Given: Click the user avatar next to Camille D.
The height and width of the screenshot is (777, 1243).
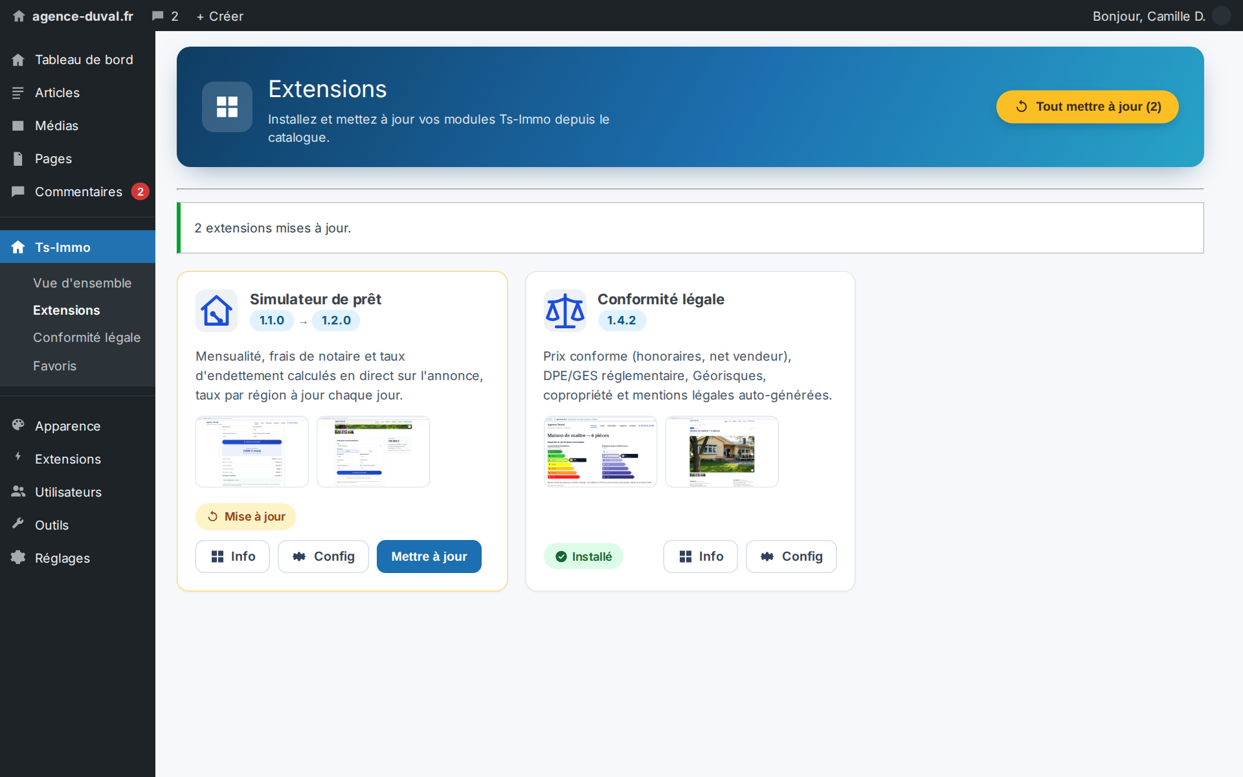Looking at the screenshot, I should pos(1221,16).
